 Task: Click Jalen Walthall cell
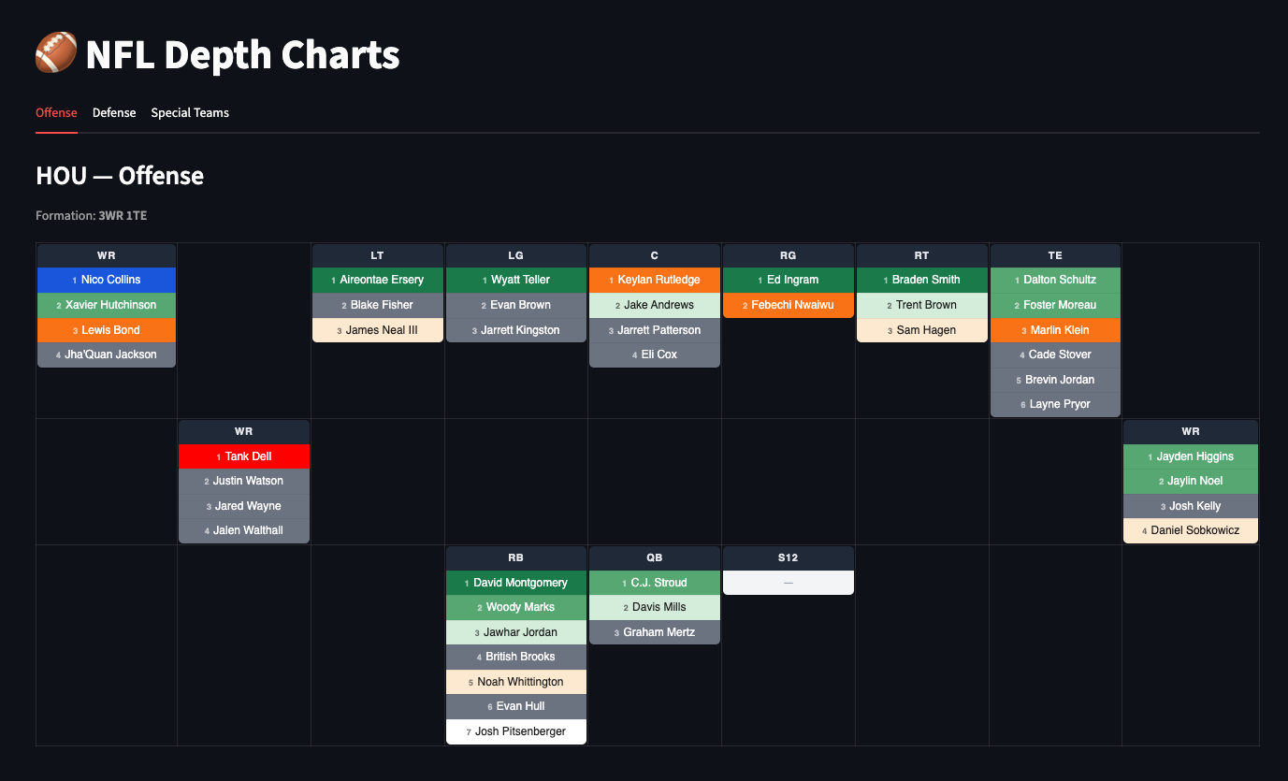pos(244,530)
